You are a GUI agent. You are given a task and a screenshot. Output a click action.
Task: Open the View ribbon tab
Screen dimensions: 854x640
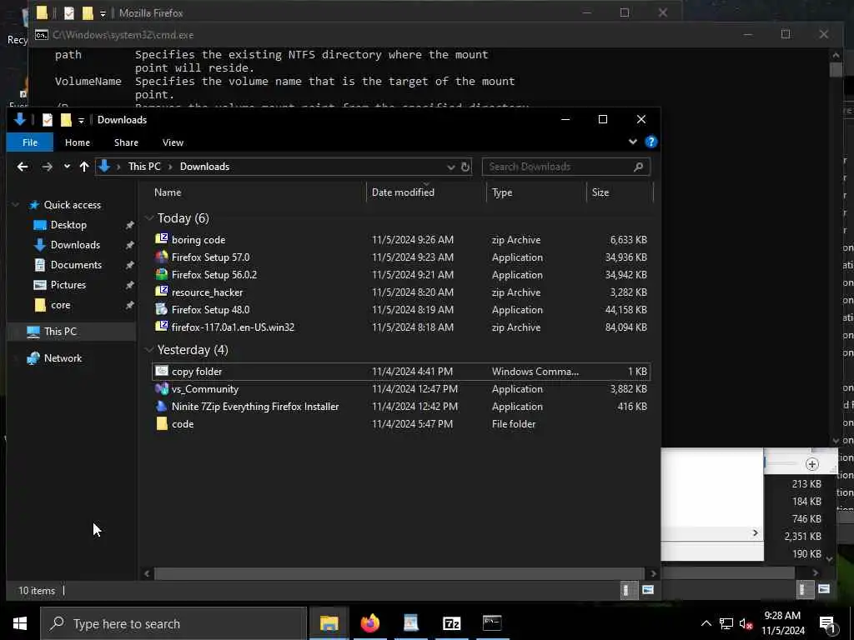point(173,142)
